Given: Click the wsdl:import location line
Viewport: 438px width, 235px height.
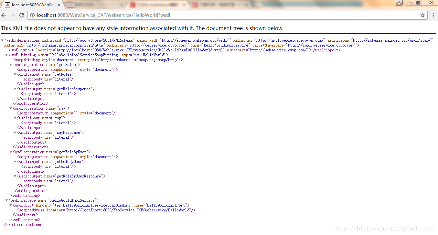Looking at the screenshot, I should pyautogui.click(x=175, y=50).
